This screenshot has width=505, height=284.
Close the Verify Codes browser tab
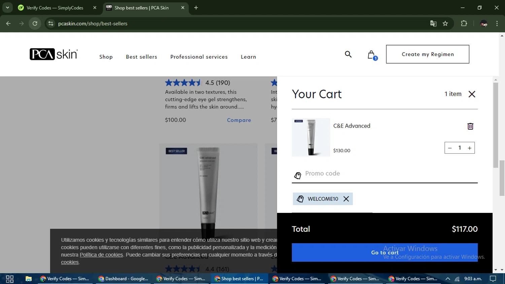[95, 8]
